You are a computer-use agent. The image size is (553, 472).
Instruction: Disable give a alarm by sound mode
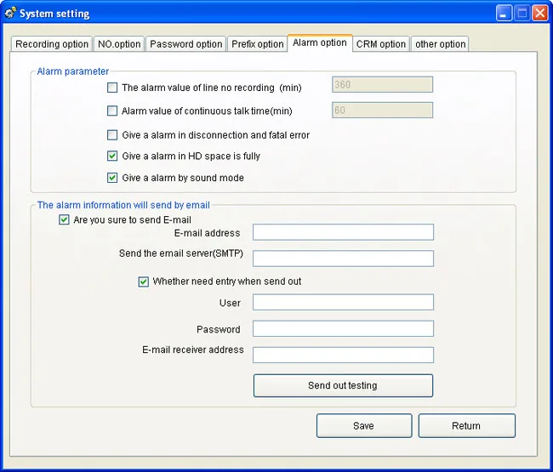click(x=112, y=177)
